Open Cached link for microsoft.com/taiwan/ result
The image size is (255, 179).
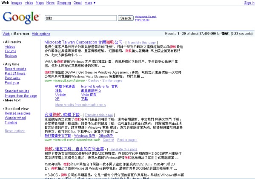point(94,81)
